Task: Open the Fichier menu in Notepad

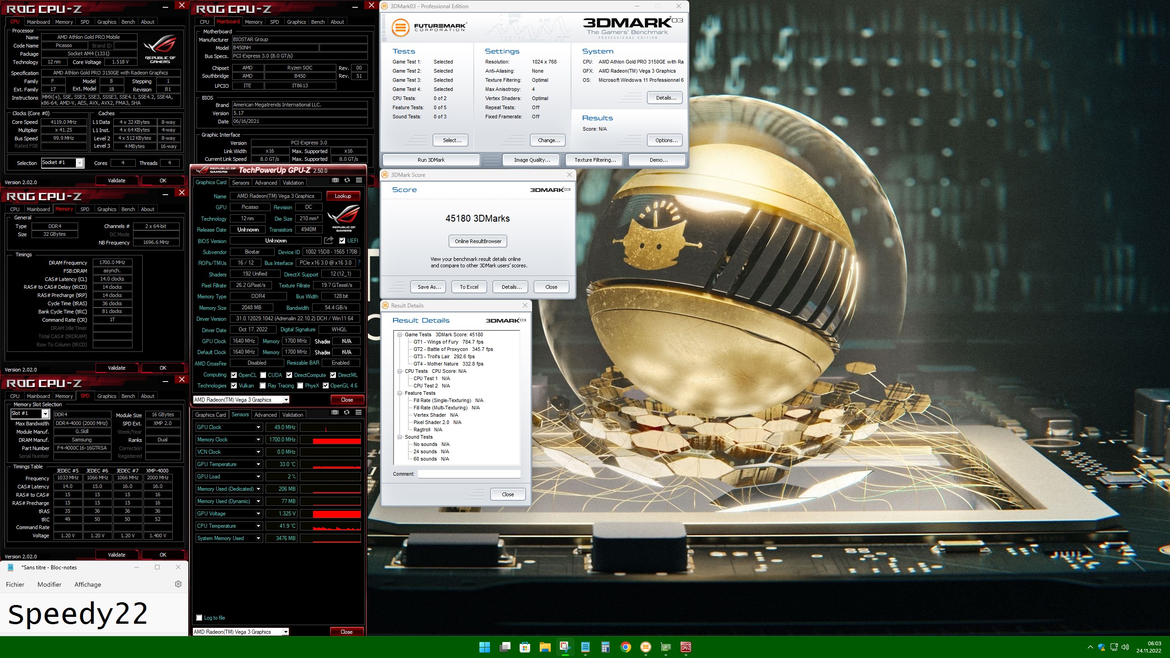Action: 15,584
